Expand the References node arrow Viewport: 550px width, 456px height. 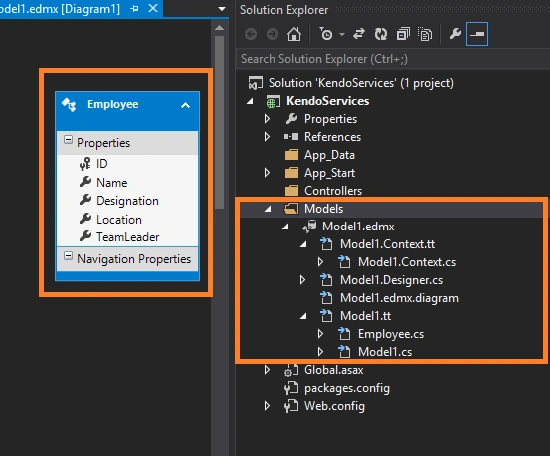click(x=267, y=137)
